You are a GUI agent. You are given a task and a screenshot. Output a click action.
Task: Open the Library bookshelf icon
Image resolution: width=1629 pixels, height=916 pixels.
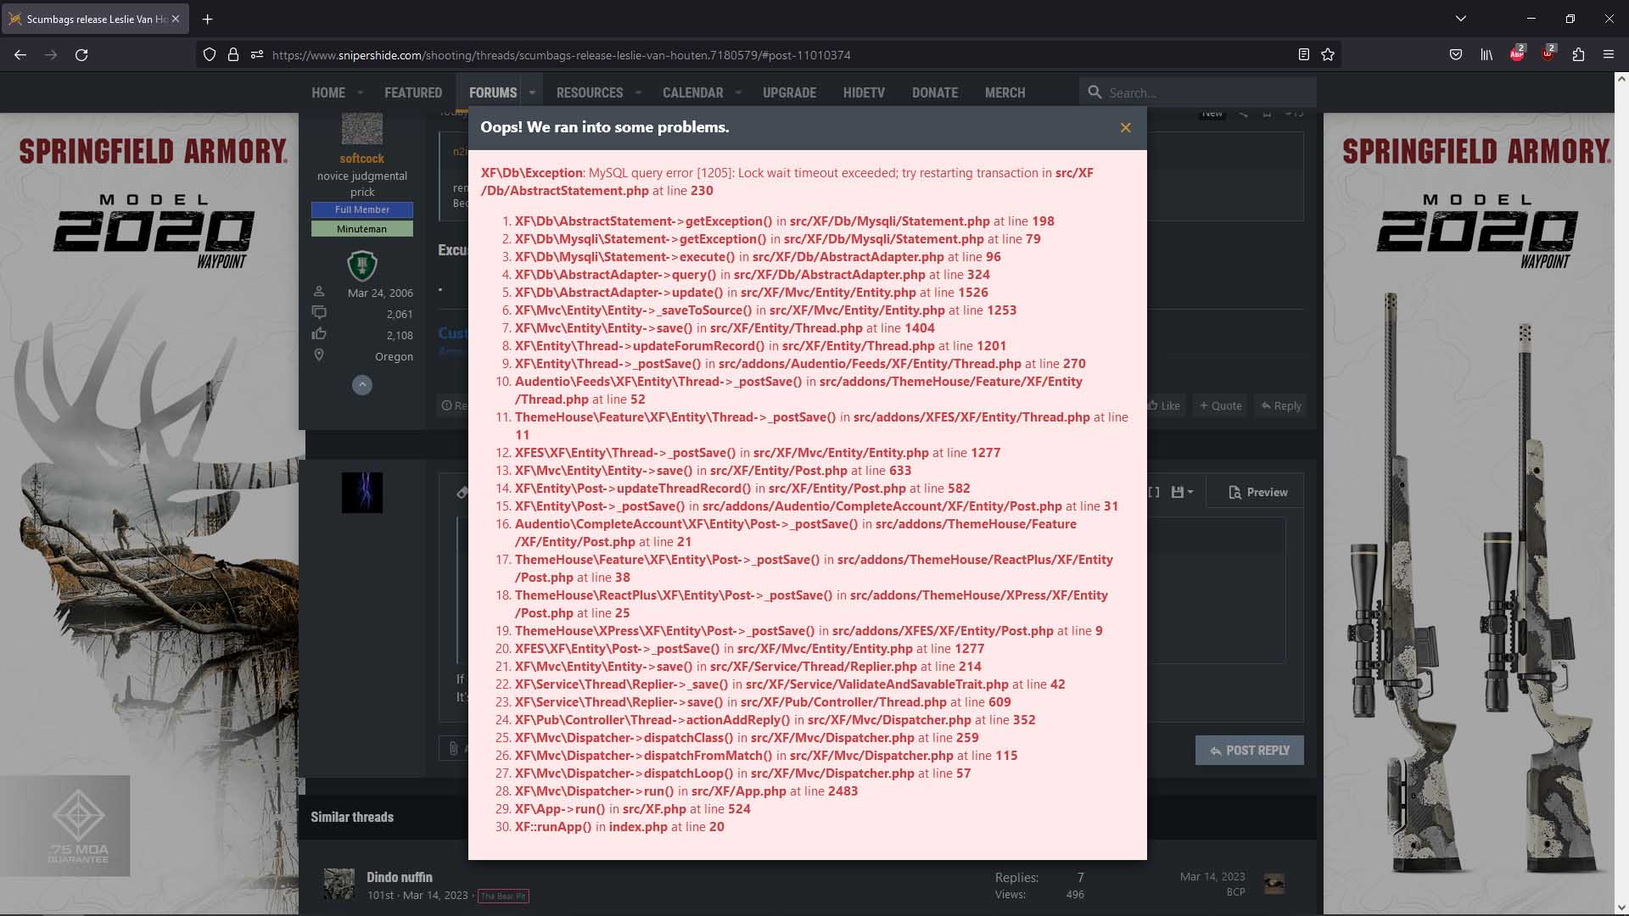tap(1486, 55)
